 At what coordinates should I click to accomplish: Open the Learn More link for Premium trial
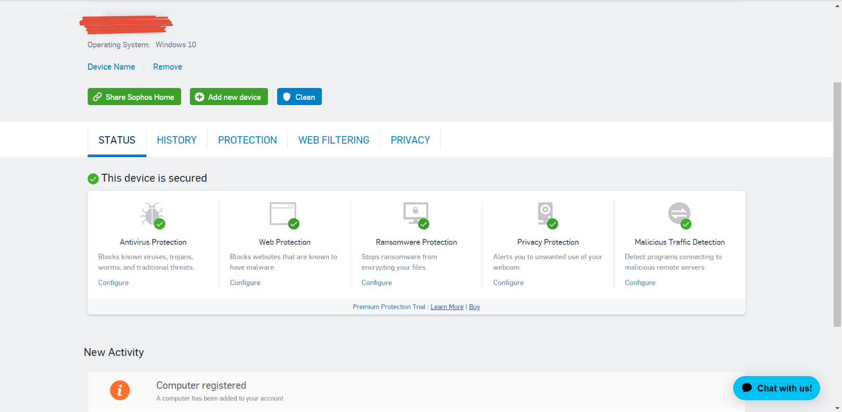447,307
